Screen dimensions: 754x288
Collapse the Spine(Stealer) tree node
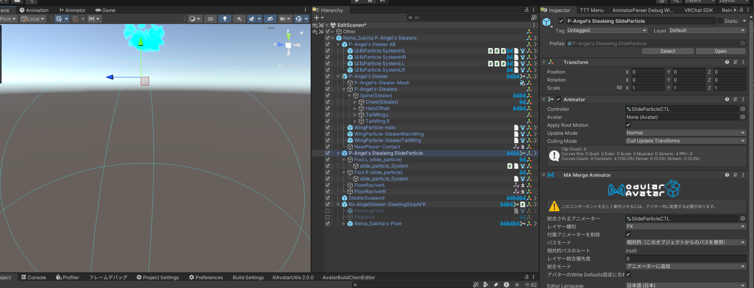pos(349,96)
